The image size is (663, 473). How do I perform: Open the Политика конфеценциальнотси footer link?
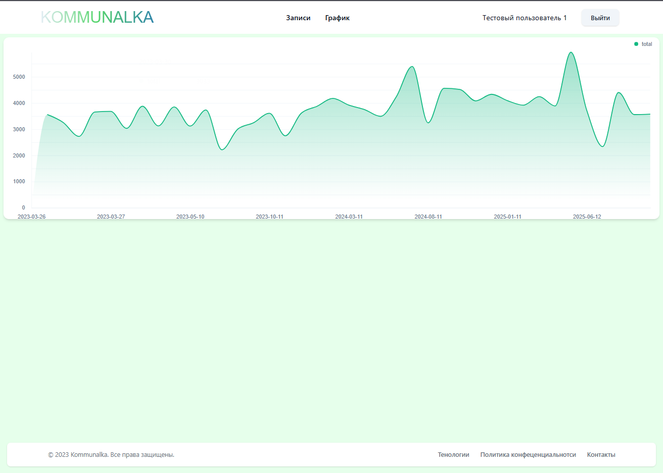528,455
